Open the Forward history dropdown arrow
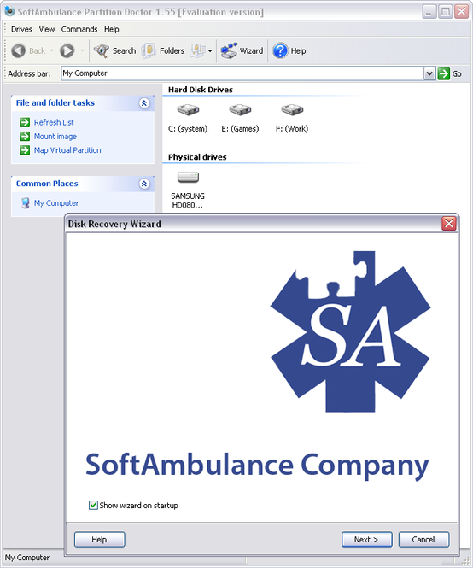The width and height of the screenshot is (473, 568). click(82, 50)
